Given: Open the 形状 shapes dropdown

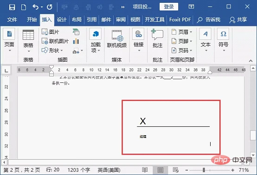Looking at the screenshot, I should [x=52, y=50].
